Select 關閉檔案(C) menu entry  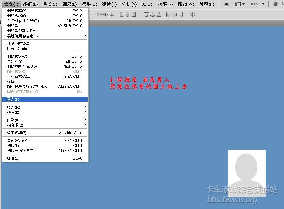tap(45, 57)
